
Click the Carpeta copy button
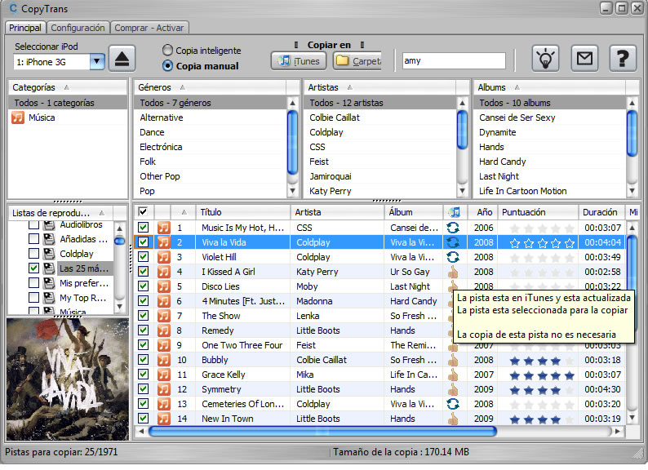[x=356, y=61]
